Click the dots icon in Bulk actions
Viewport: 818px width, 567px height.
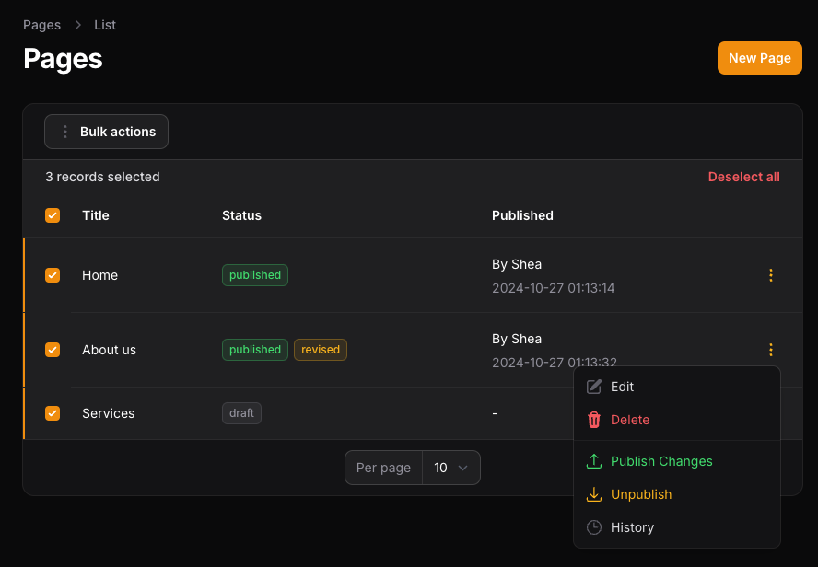(65, 132)
